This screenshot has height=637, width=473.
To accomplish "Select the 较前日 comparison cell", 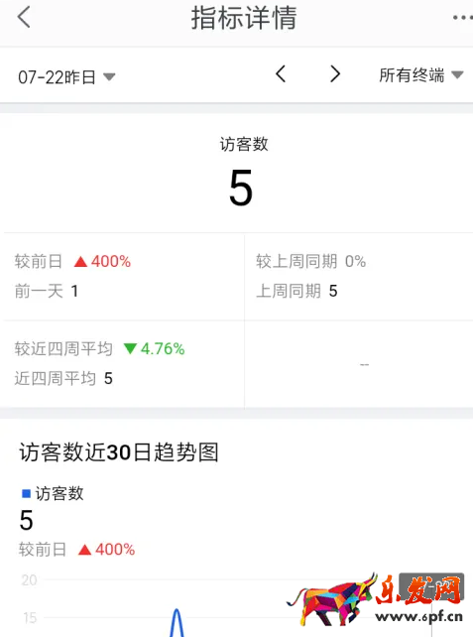I will [122, 276].
